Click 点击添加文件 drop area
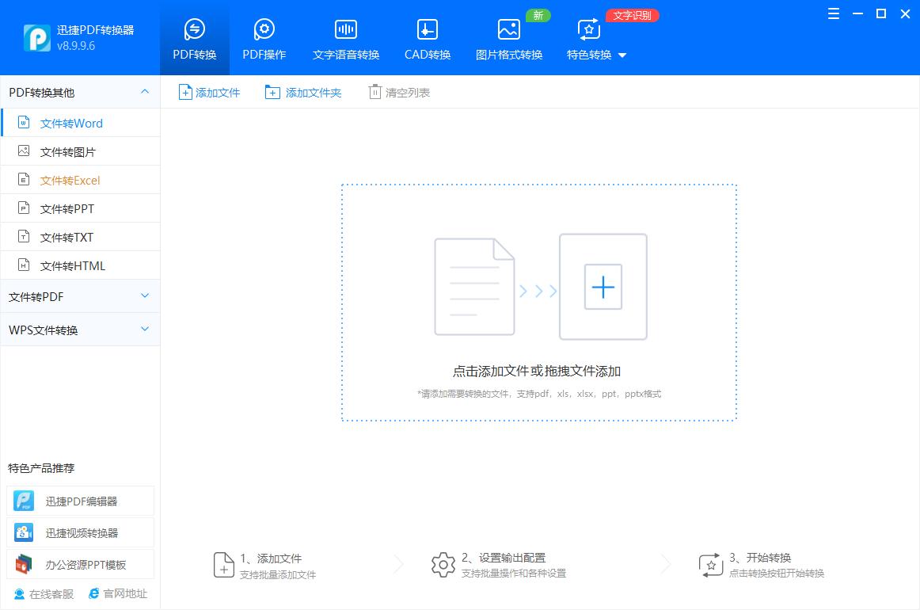The image size is (920, 610). [539, 303]
